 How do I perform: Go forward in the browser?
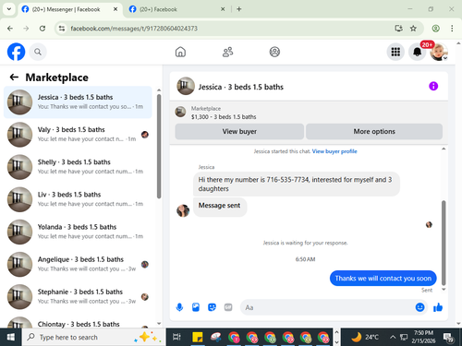point(26,29)
